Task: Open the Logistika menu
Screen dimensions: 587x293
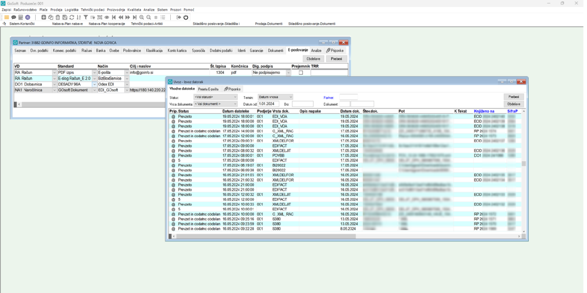Action: [71, 10]
